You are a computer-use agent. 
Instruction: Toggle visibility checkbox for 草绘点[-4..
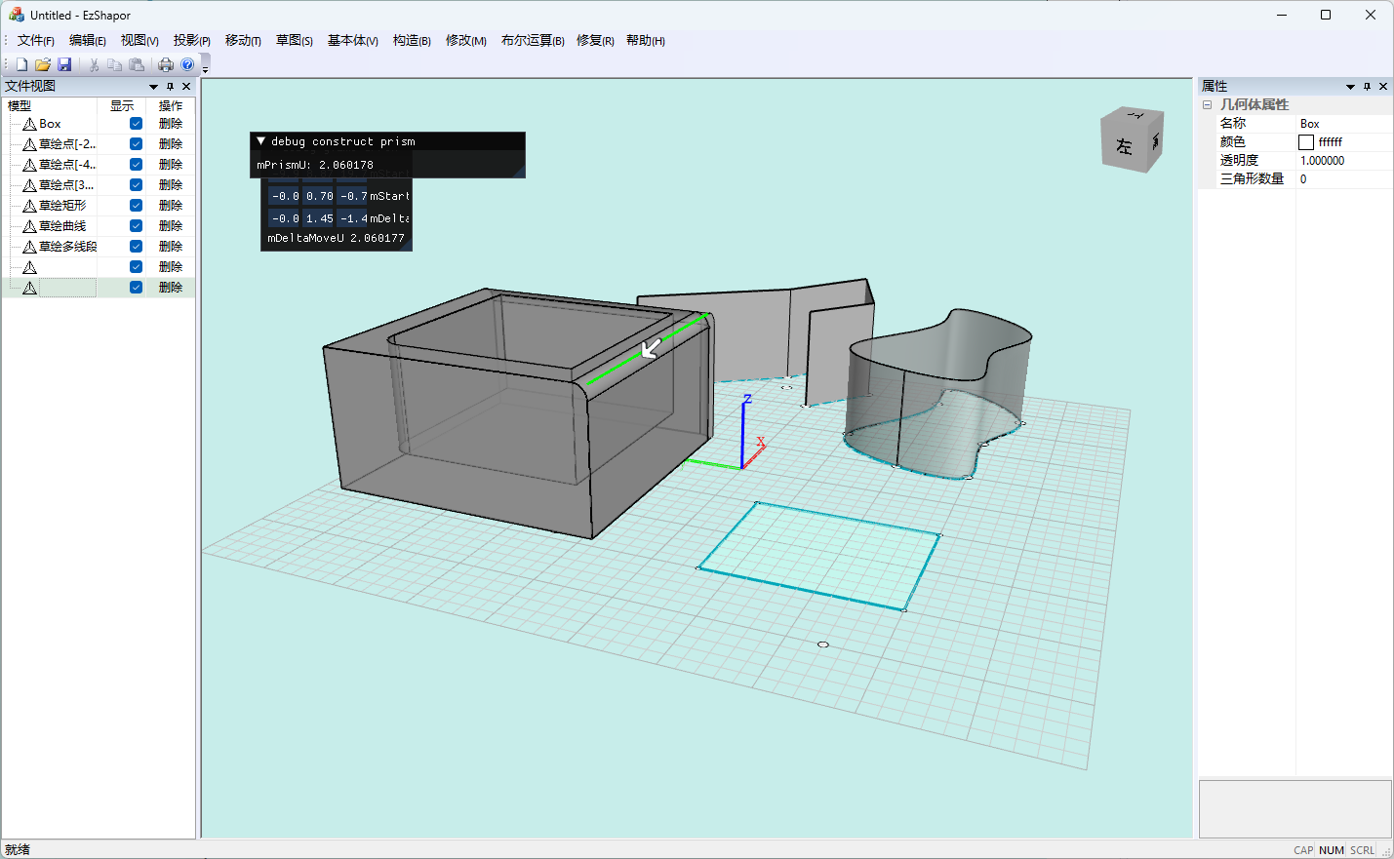point(136,165)
